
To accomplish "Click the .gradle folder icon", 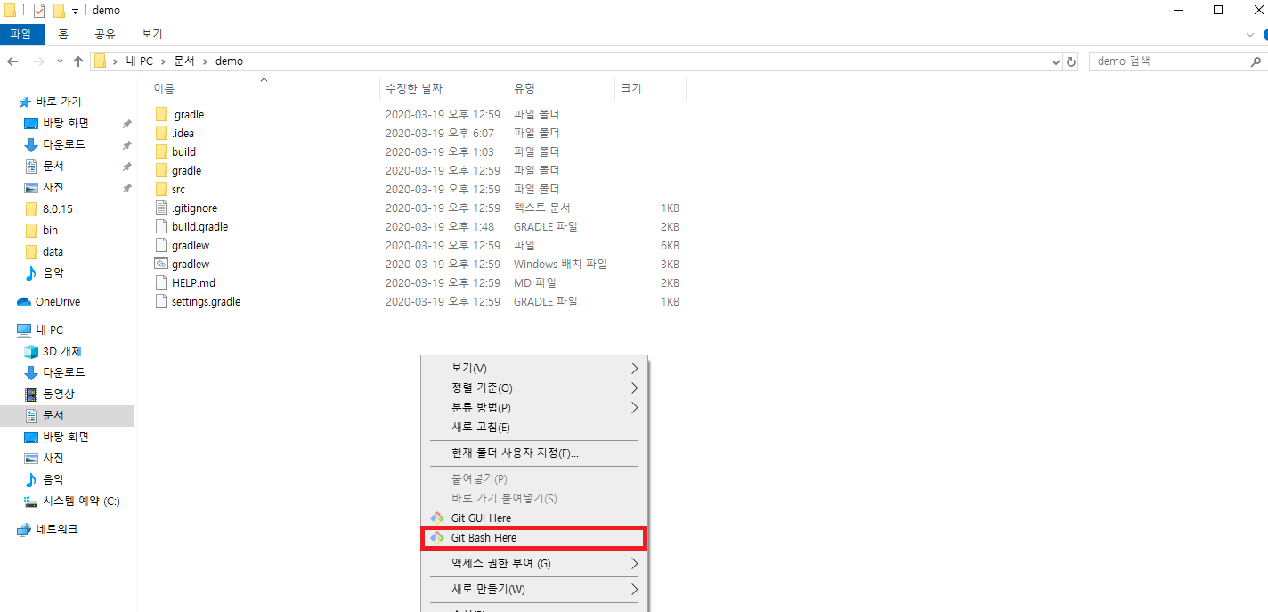I will 161,114.
